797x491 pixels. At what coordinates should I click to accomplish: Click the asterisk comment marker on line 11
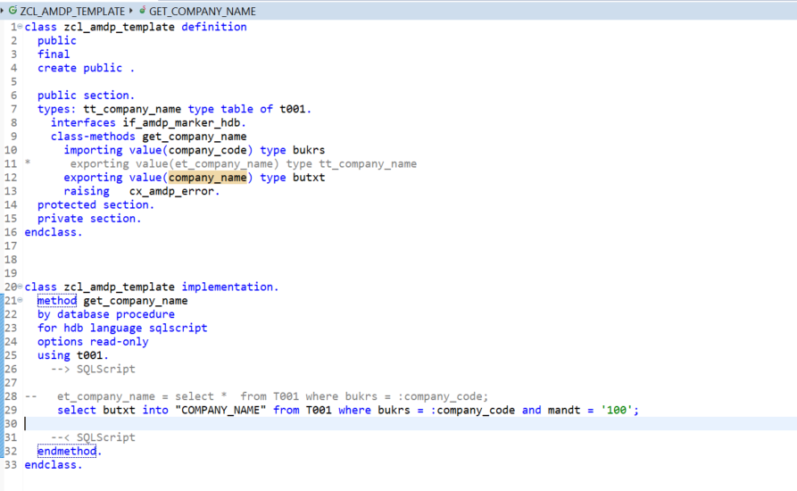(x=28, y=162)
